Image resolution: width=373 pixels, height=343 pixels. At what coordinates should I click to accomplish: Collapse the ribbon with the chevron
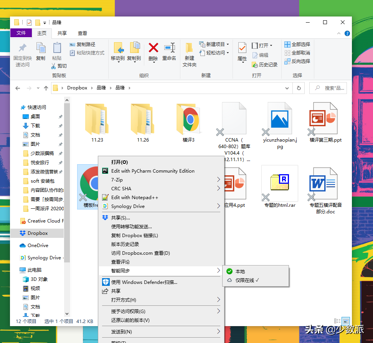338,33
